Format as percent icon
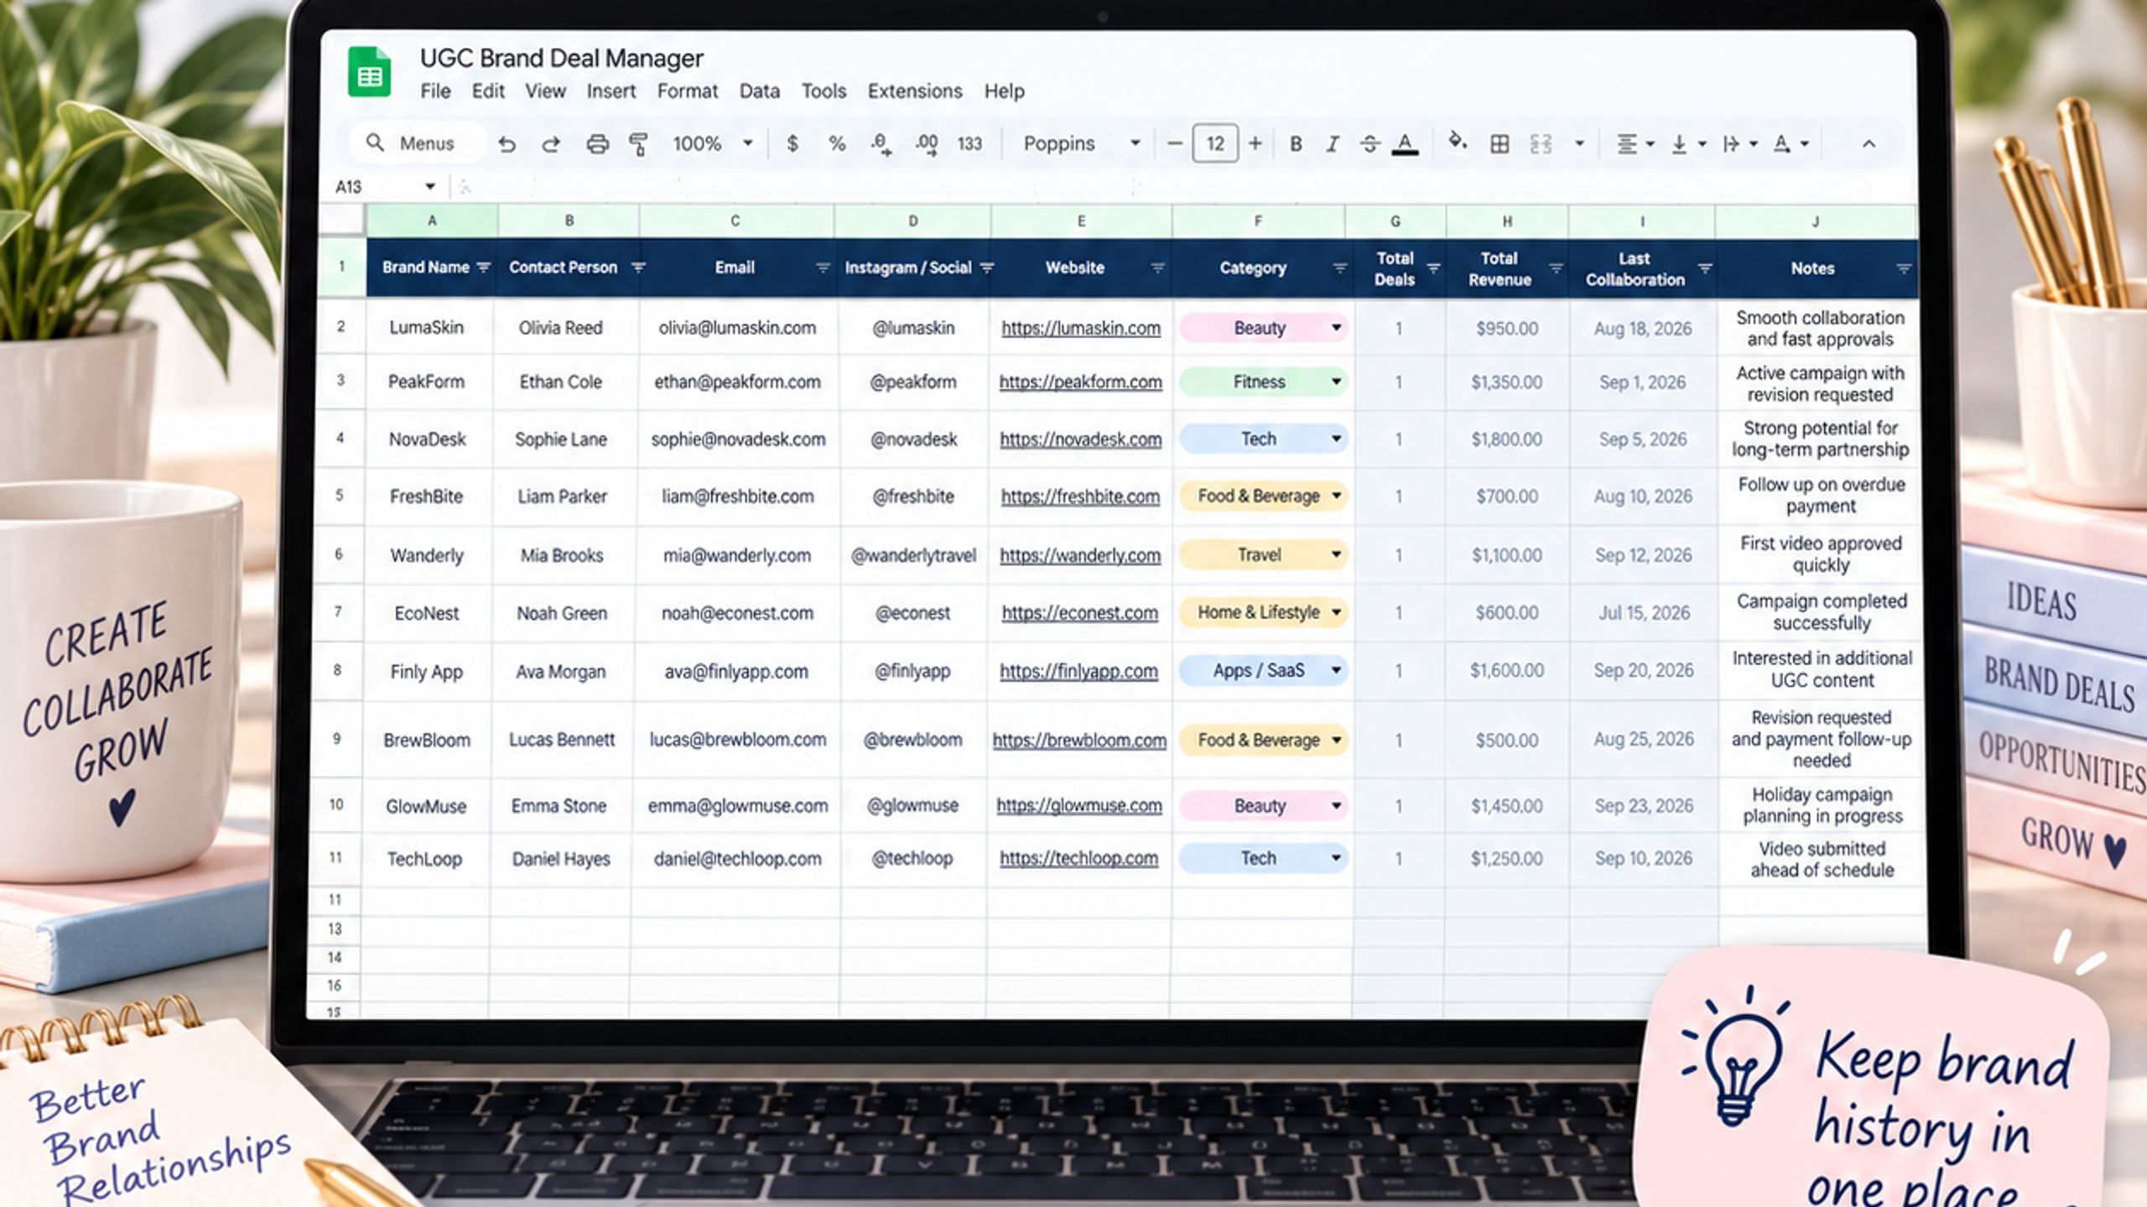 pyautogui.click(x=837, y=143)
